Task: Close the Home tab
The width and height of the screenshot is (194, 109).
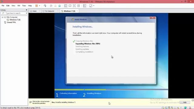Action: click(x=39, y=11)
